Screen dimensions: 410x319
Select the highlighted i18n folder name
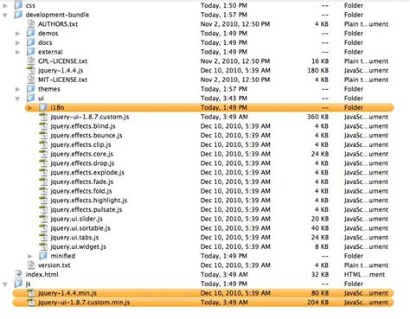pos(57,107)
